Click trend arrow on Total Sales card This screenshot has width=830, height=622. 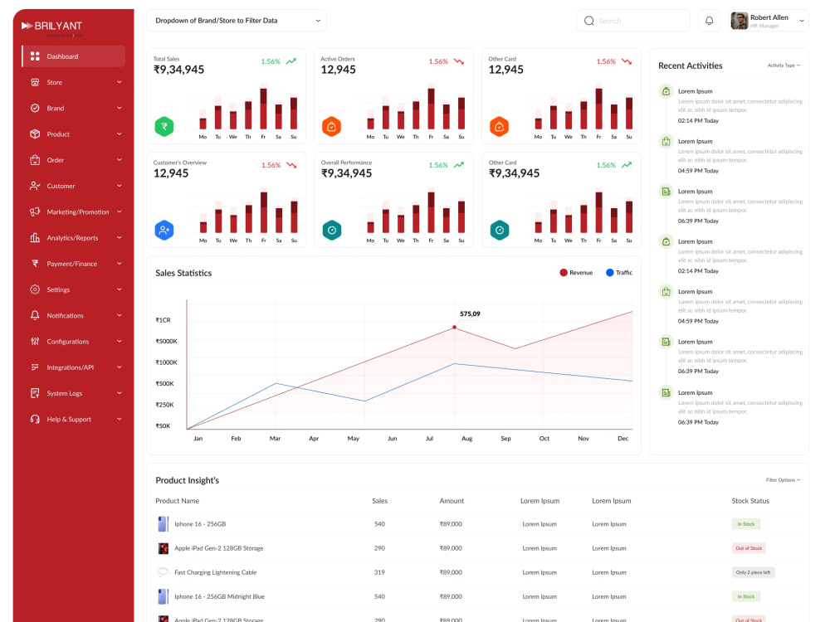point(291,61)
